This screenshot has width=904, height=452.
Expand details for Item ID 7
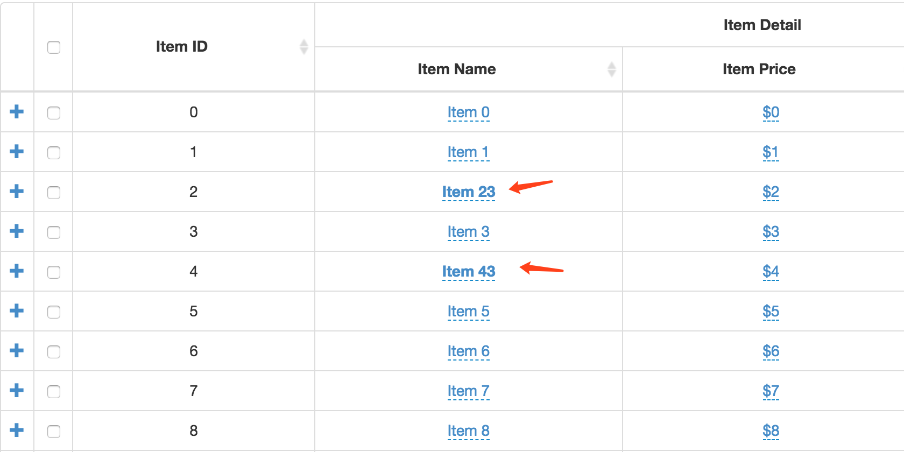pos(17,391)
